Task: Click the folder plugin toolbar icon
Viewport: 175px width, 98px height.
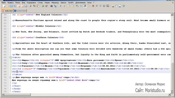Action: point(113,6)
